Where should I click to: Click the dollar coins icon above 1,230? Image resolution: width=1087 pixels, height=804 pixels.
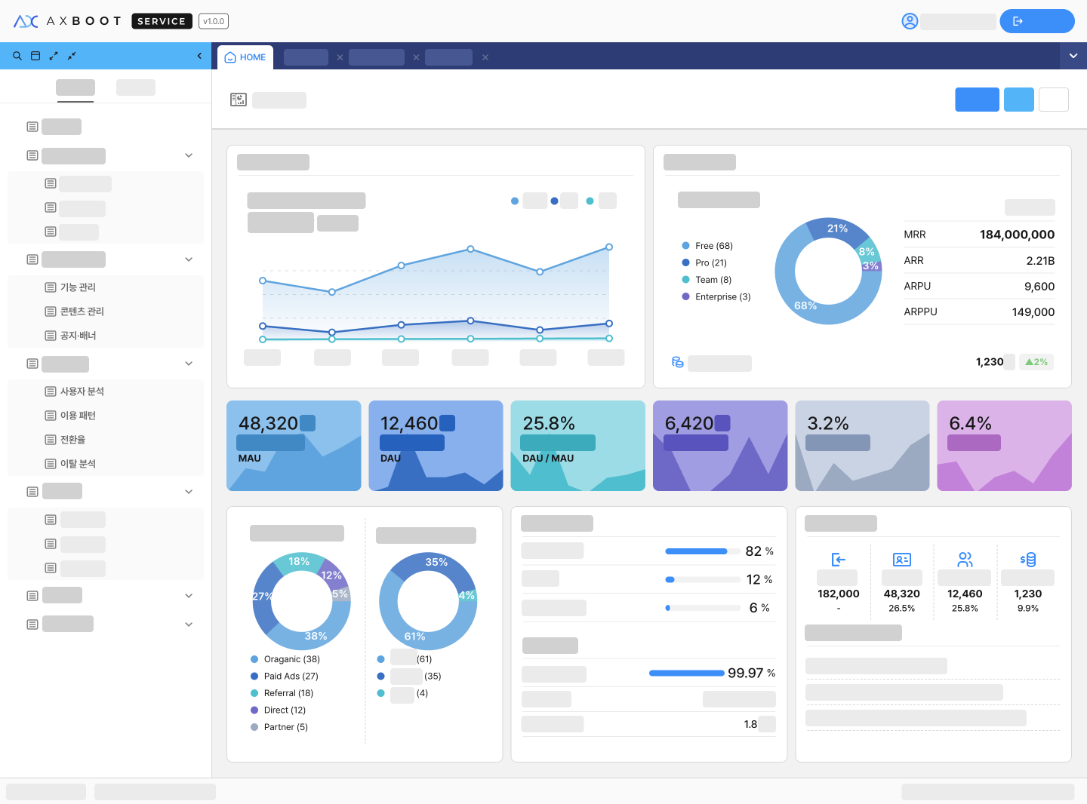[1028, 560]
